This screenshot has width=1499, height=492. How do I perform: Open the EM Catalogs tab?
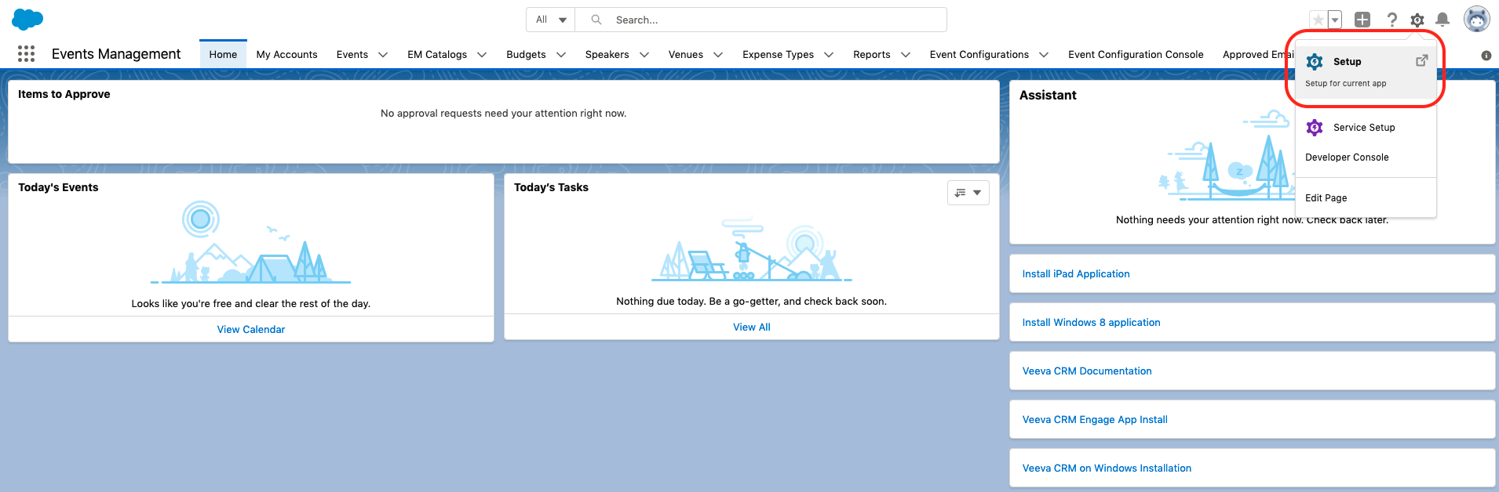click(x=436, y=54)
